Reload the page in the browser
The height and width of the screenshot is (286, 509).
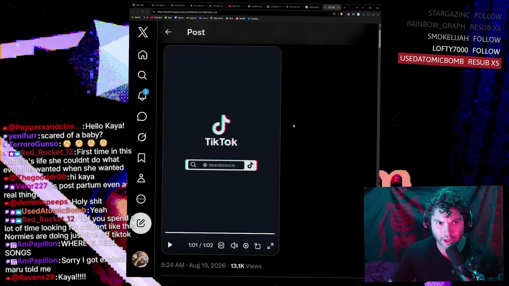tap(142, 12)
